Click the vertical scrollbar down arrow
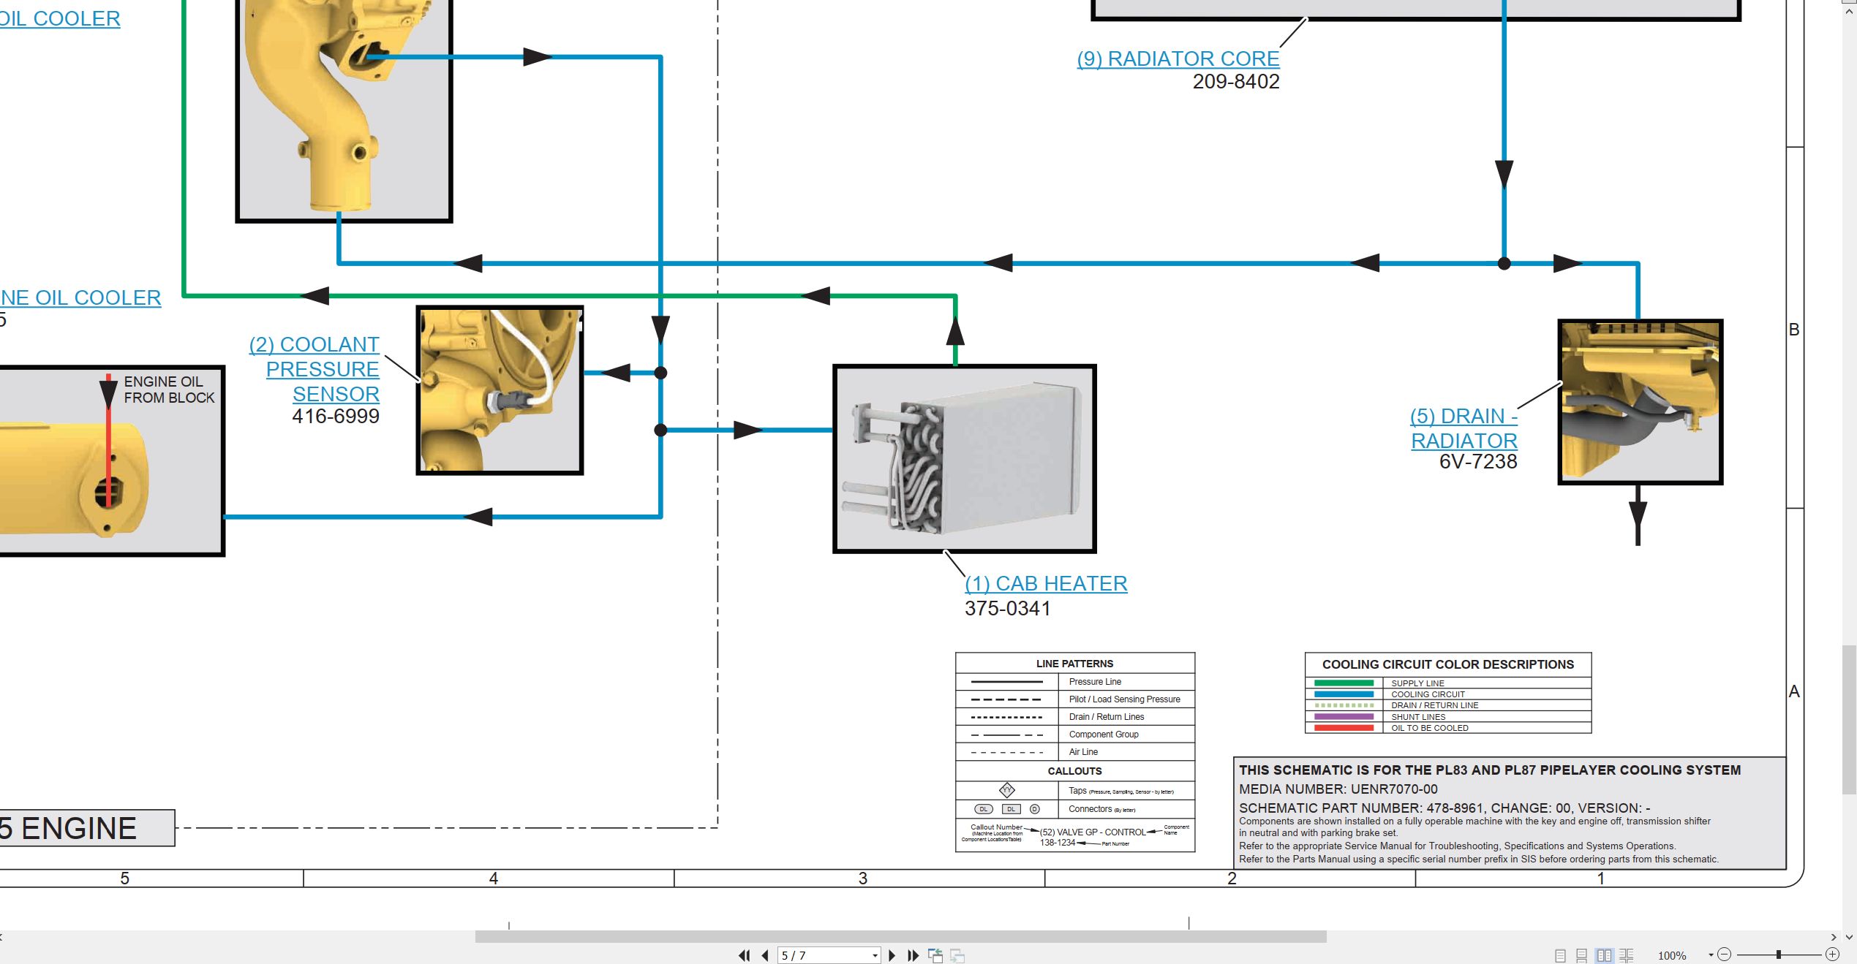The height and width of the screenshot is (964, 1857). (1849, 937)
